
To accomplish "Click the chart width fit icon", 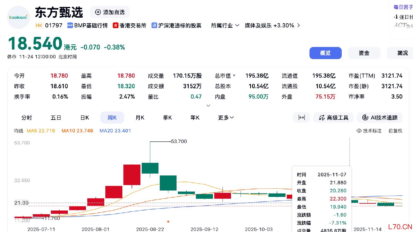I will (x=301, y=118).
